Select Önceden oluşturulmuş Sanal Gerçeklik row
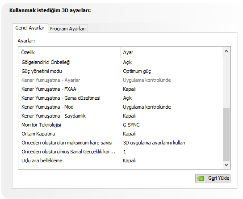Image resolution: width=243 pixels, height=199 pixels. pyautogui.click(x=121, y=152)
